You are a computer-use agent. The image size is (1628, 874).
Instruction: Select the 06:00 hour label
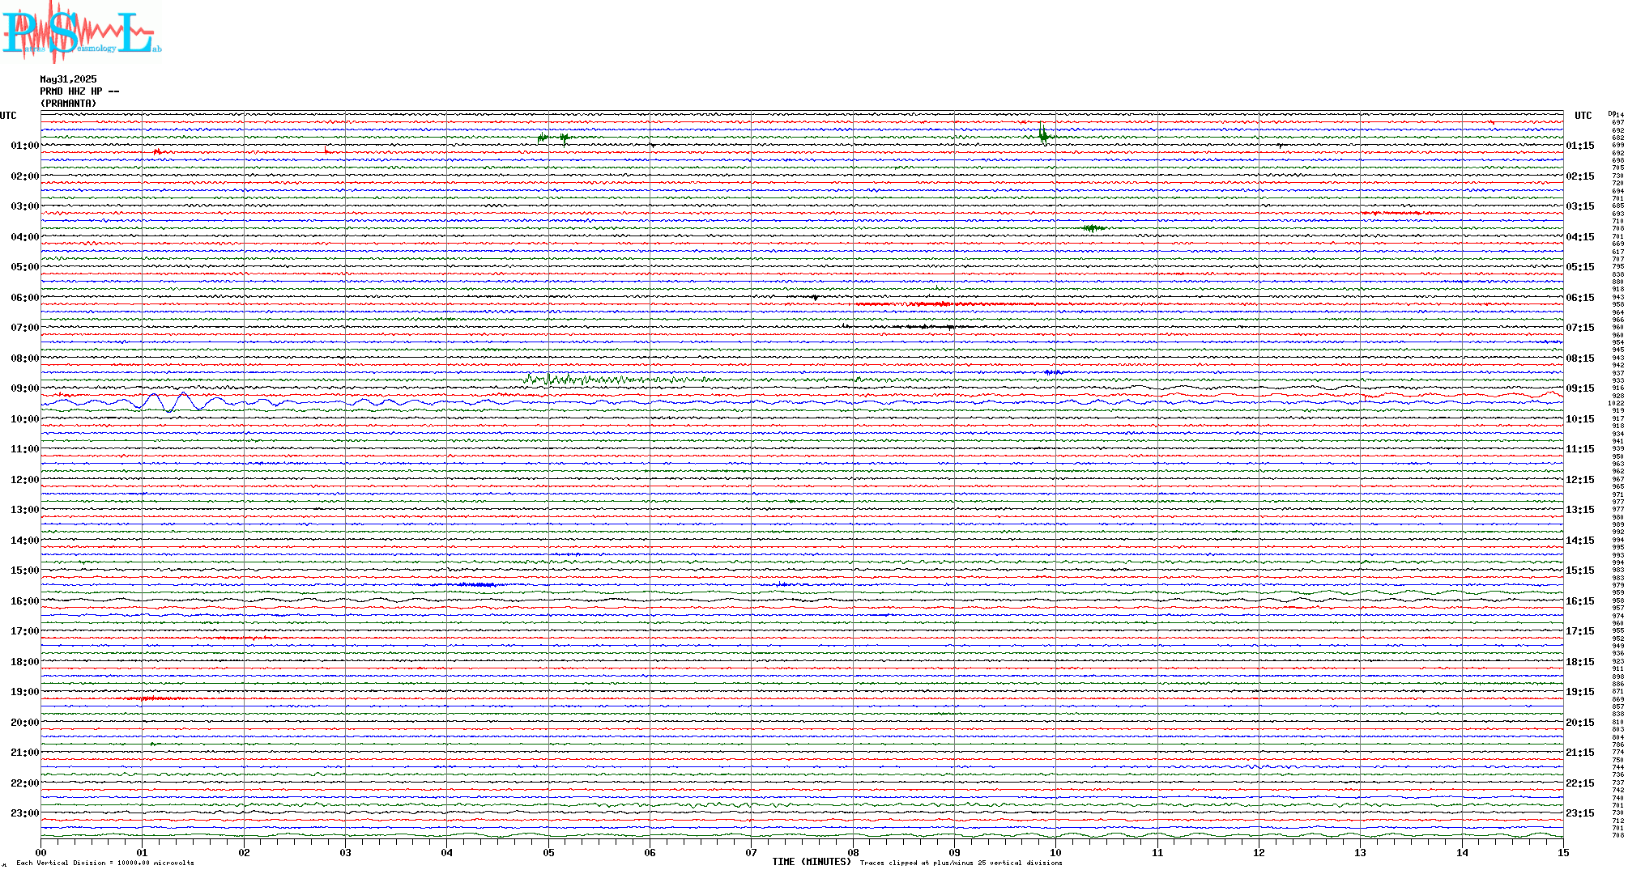[x=24, y=298]
